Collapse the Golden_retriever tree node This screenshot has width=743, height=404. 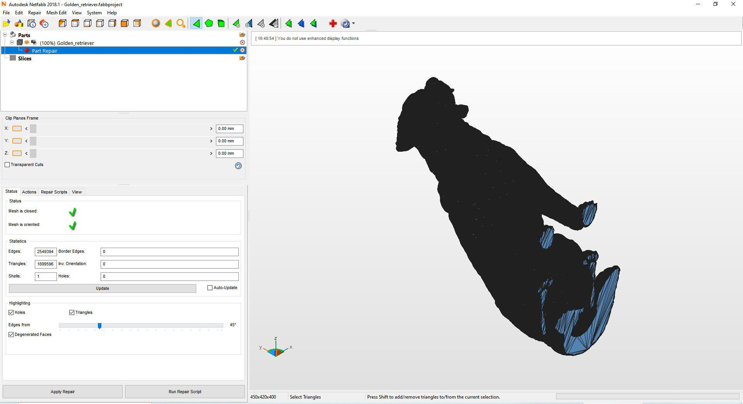[12, 43]
